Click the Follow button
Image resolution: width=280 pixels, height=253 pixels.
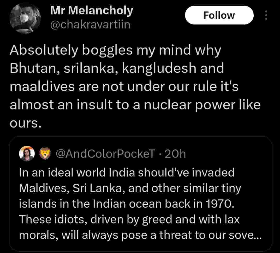click(219, 15)
